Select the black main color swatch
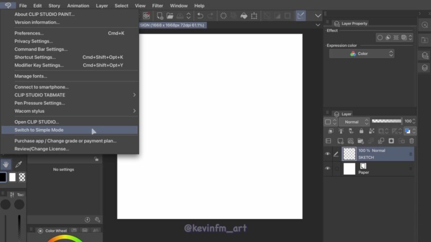This screenshot has height=242, width=431. pyautogui.click(x=3, y=177)
